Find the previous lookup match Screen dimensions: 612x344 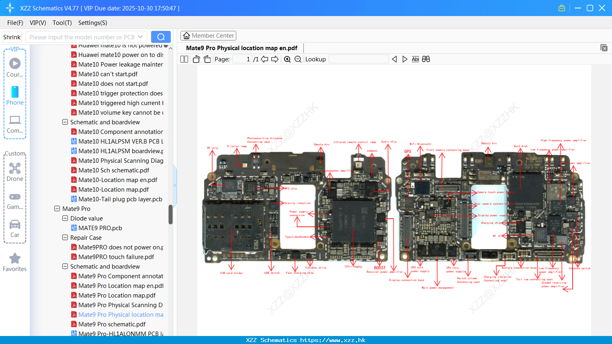(394, 59)
